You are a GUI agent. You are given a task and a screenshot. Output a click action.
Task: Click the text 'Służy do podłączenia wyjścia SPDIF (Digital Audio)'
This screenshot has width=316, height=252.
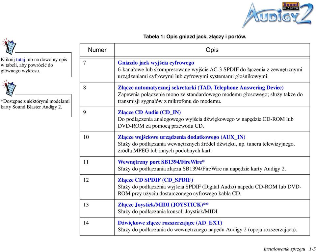(177, 187)
